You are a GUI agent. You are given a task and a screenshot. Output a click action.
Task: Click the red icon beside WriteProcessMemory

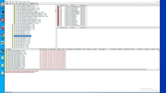pyautogui.click(x=58, y=25)
